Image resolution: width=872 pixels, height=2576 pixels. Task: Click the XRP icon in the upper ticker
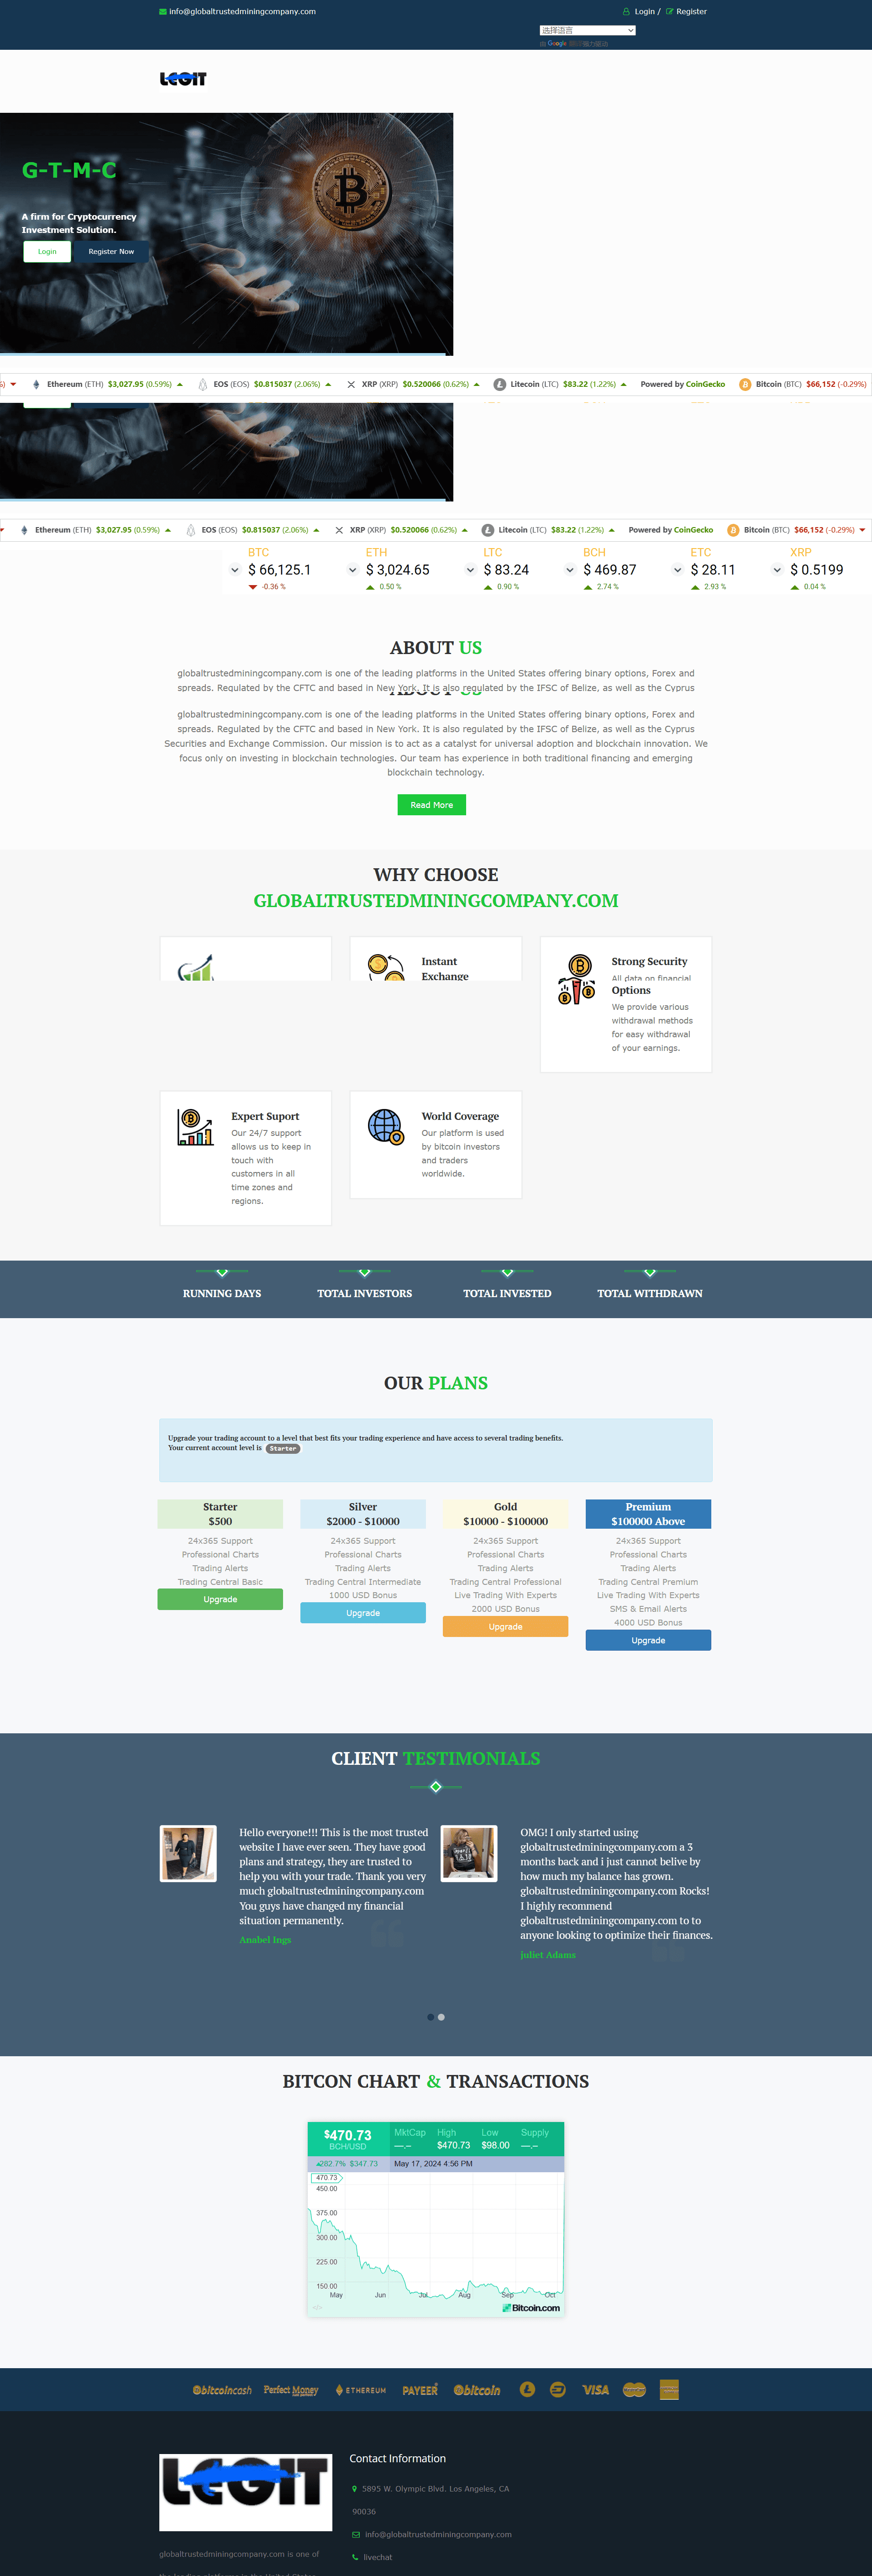tap(351, 384)
